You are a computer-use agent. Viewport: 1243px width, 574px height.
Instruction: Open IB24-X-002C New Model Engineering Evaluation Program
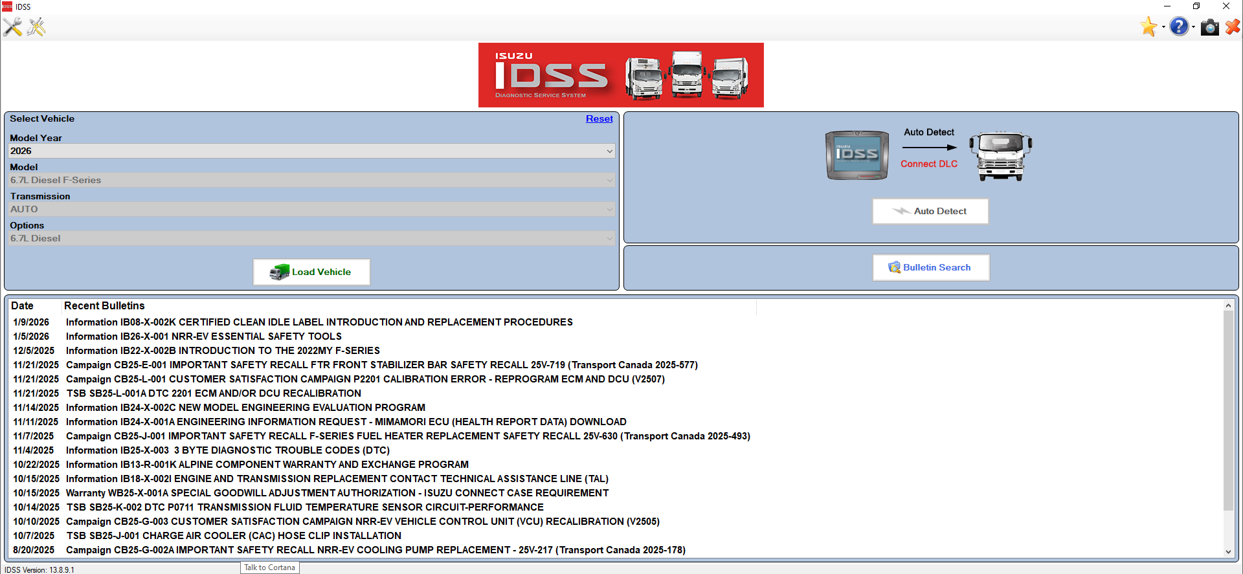click(245, 408)
